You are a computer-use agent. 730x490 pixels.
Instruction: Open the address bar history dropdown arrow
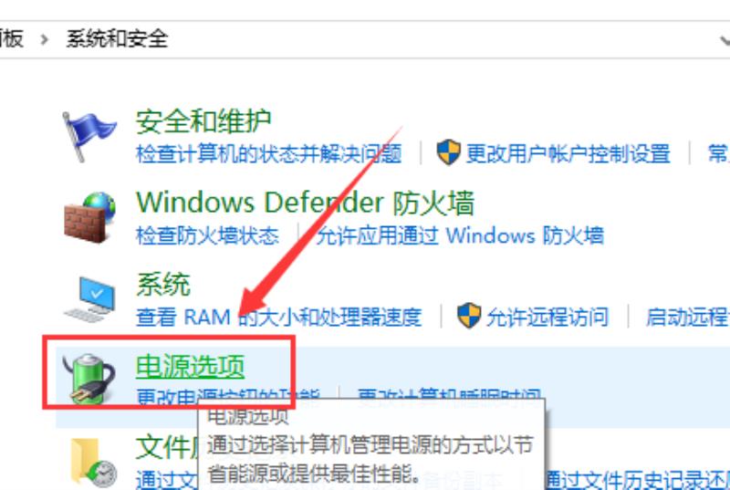(x=725, y=40)
